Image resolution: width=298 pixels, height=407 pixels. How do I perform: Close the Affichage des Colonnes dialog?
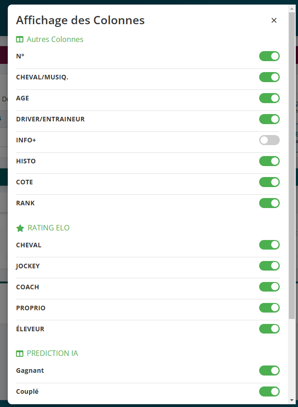tap(274, 21)
